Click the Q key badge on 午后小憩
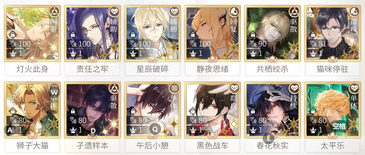The image size is (365, 155). pos(155,128)
